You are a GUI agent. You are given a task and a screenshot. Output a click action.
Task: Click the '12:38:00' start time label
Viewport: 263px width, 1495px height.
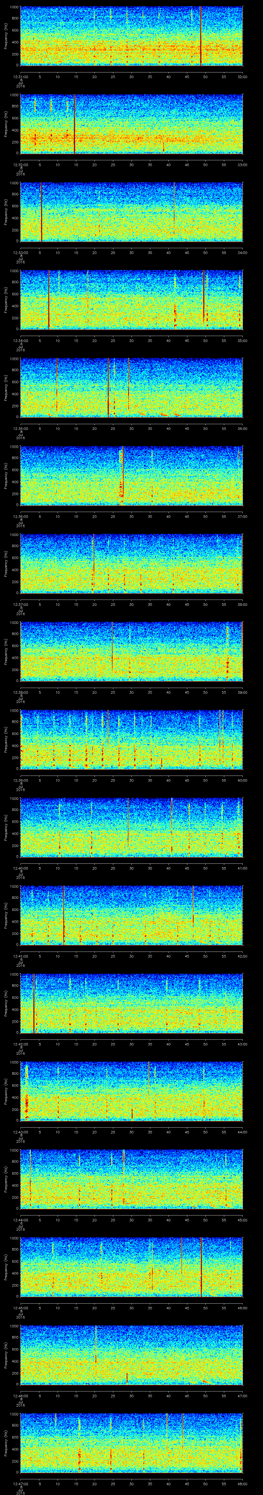tap(21, 692)
